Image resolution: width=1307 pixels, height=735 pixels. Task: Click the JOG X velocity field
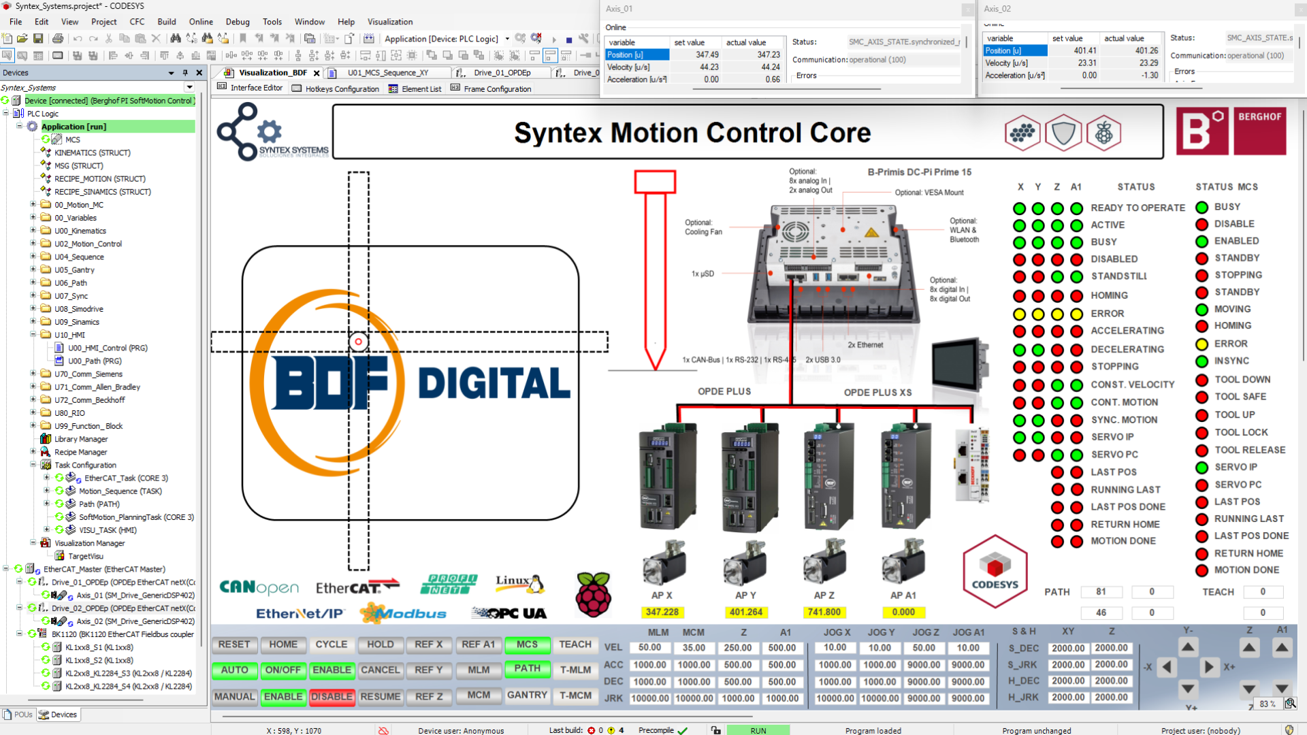(835, 648)
